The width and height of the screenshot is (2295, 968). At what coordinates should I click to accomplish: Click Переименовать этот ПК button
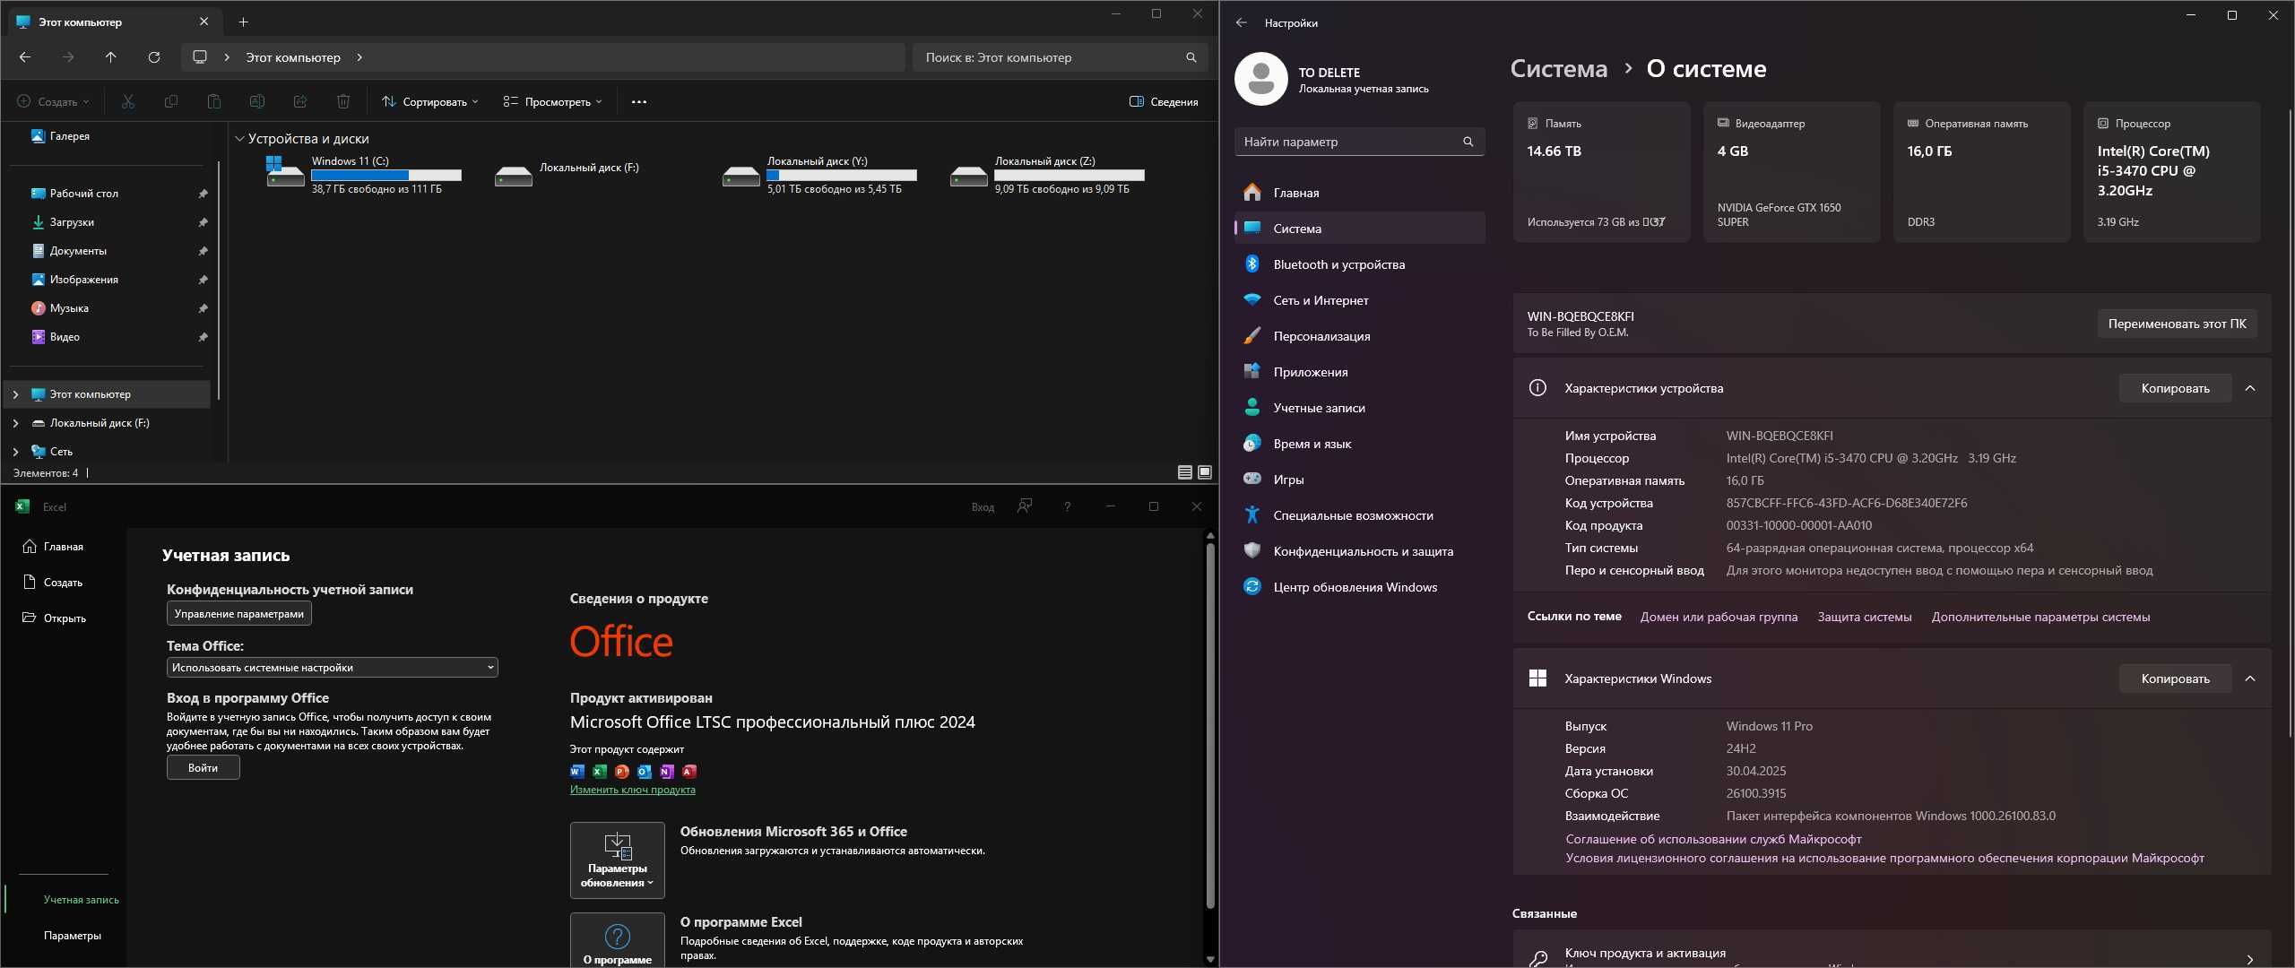2177,324
